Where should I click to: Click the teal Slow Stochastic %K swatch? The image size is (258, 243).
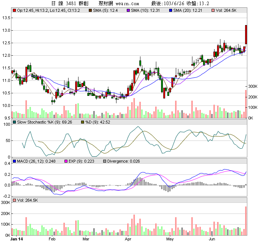pos(14,122)
